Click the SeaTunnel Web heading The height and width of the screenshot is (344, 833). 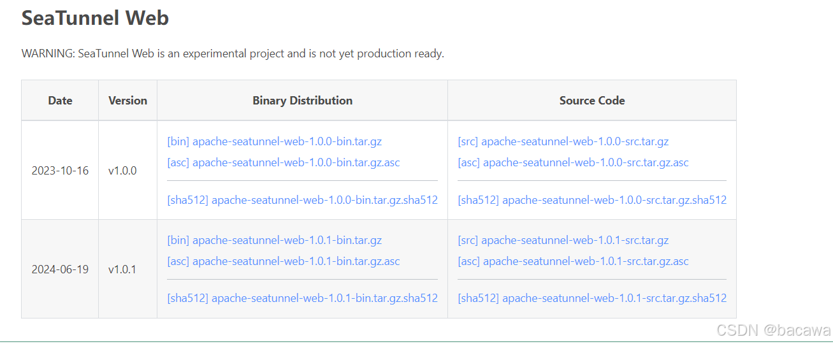pos(95,18)
